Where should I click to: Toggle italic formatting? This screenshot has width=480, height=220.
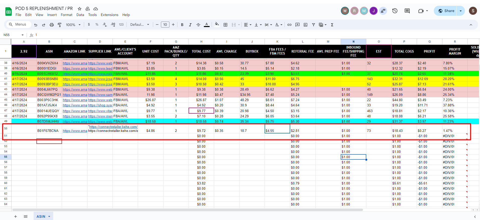190,25
